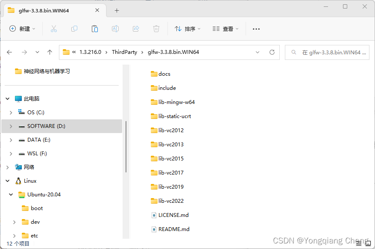The width and height of the screenshot is (375, 249).
Task: Go up one folder level
Action: [x=50, y=52]
